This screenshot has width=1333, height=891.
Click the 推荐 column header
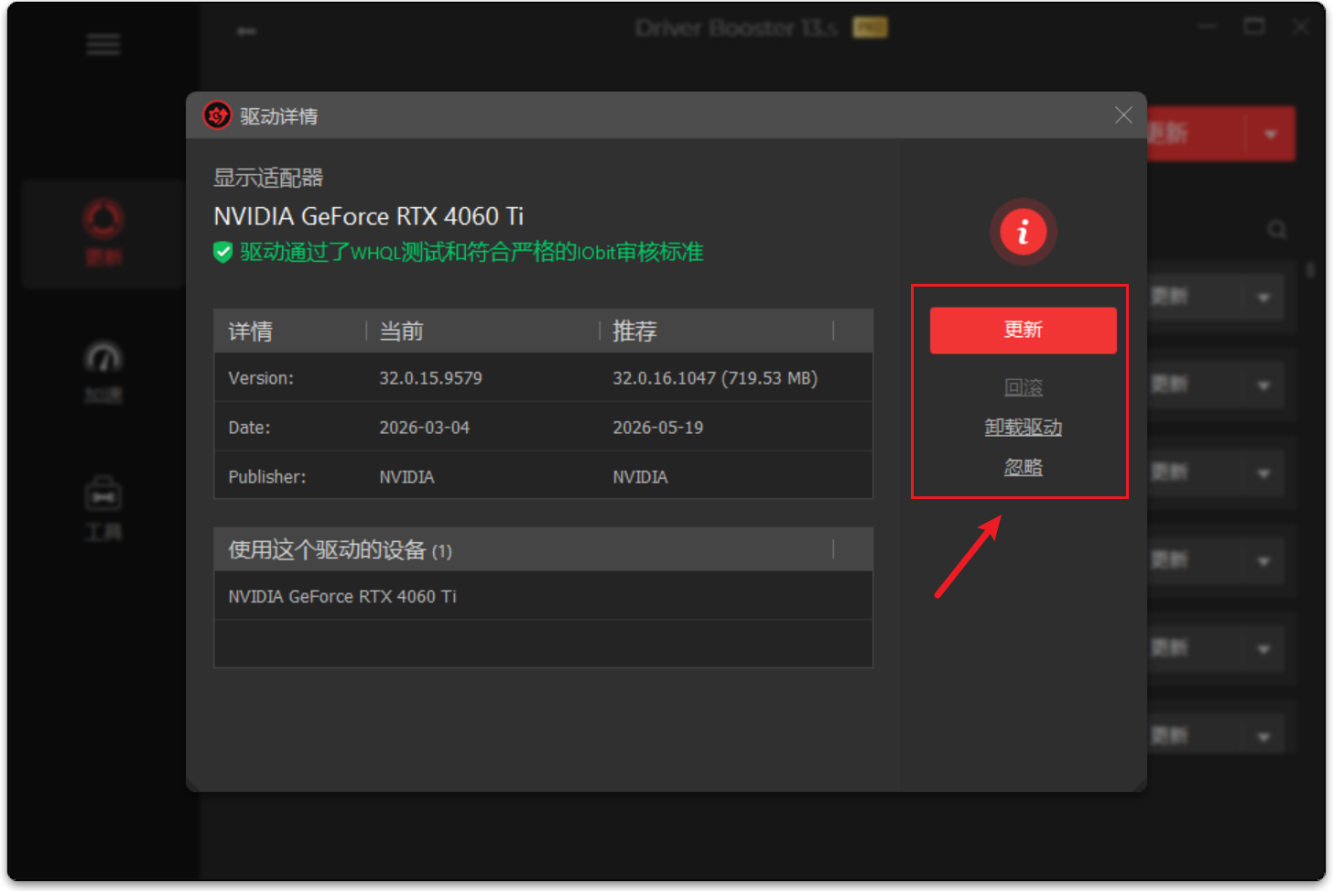[634, 331]
